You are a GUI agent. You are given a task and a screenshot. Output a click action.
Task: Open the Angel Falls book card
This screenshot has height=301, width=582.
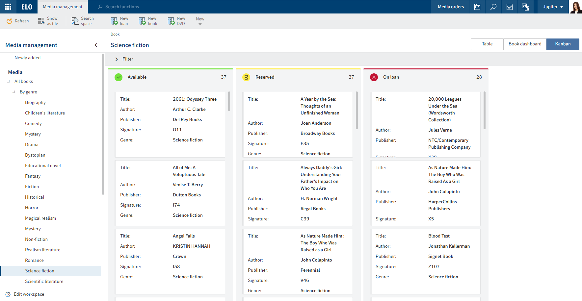tap(170, 262)
